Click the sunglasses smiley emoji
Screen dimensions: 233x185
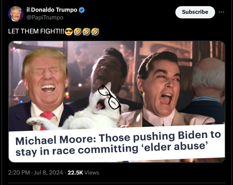click(69, 32)
